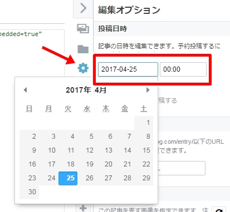
Task: Select April 29 in the calendar
Action: 144,178
